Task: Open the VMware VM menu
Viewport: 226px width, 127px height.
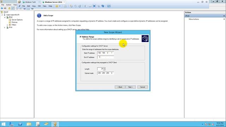Action: (x=39, y=6)
